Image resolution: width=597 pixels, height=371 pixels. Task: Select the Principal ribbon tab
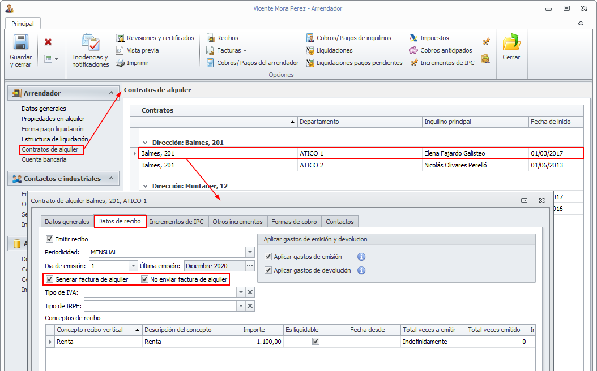(23, 24)
